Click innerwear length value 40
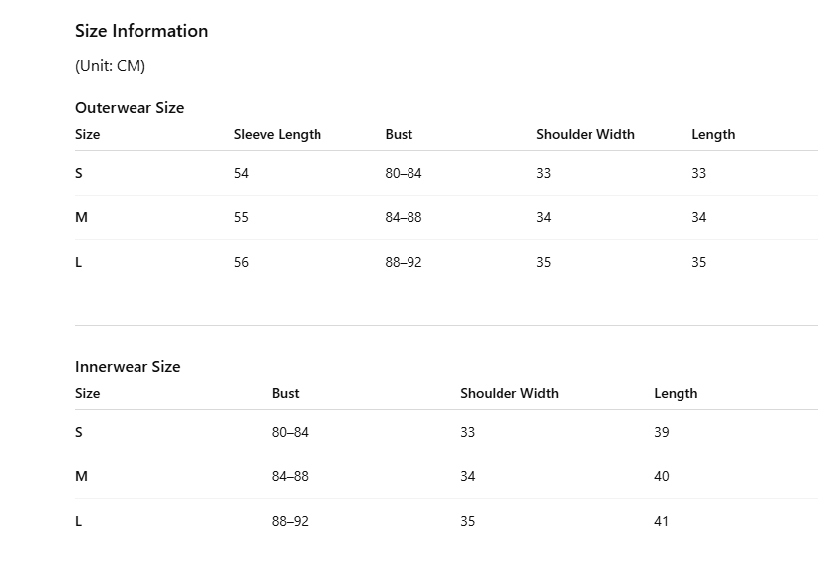 662,476
